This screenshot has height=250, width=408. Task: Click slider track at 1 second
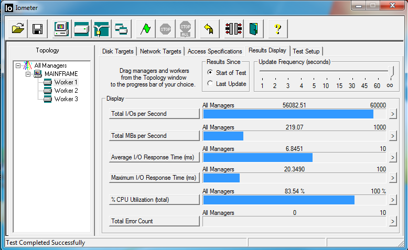click(x=262, y=71)
